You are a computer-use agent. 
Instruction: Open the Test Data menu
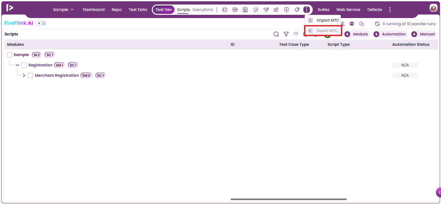(x=138, y=10)
